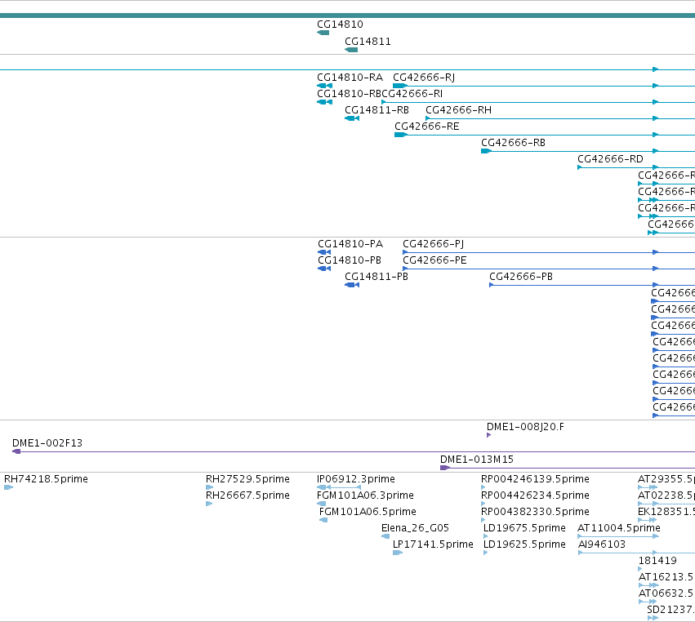Click the CG42666-RD transcript label
Viewport: 695px width, 622px height.
tap(610, 159)
